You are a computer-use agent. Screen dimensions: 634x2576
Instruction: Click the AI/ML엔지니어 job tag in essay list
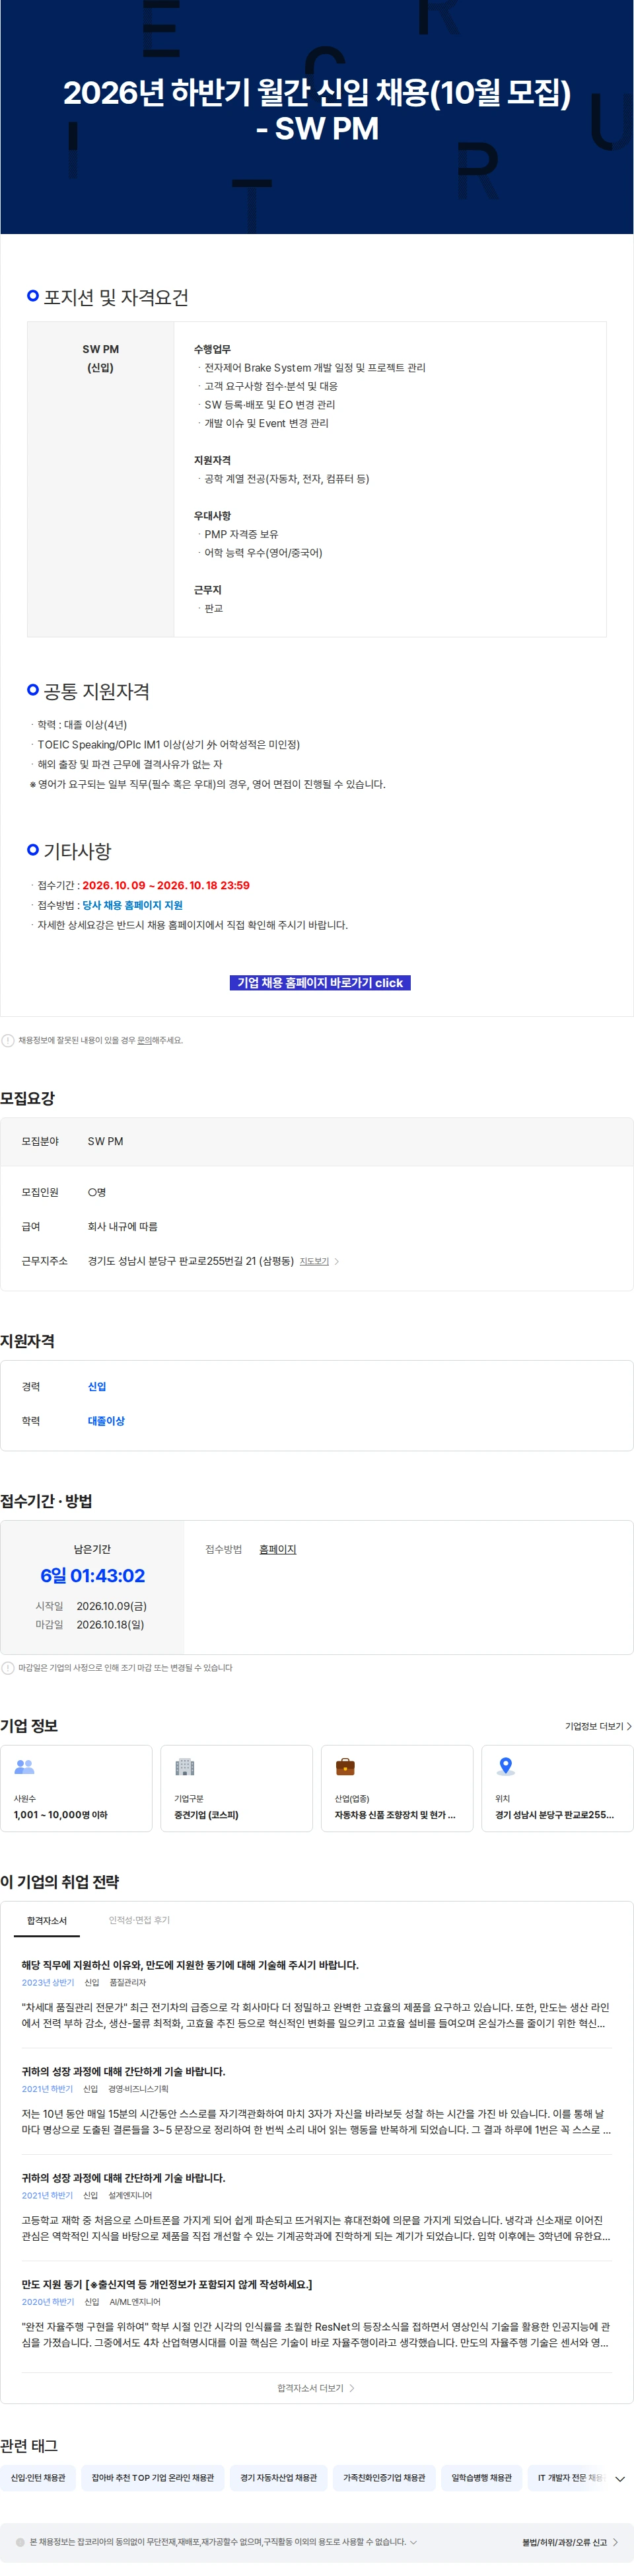click(x=135, y=2302)
